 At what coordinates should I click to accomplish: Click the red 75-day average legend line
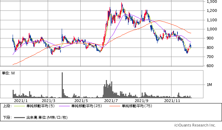[x=115, y=106]
